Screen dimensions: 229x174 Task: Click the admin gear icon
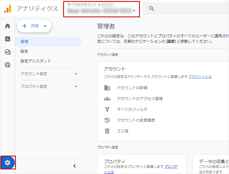[8, 162]
